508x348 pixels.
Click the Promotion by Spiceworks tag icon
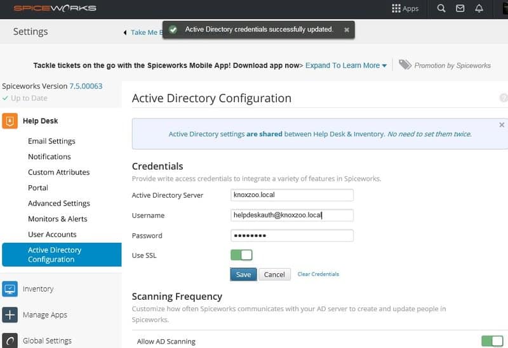click(x=405, y=65)
